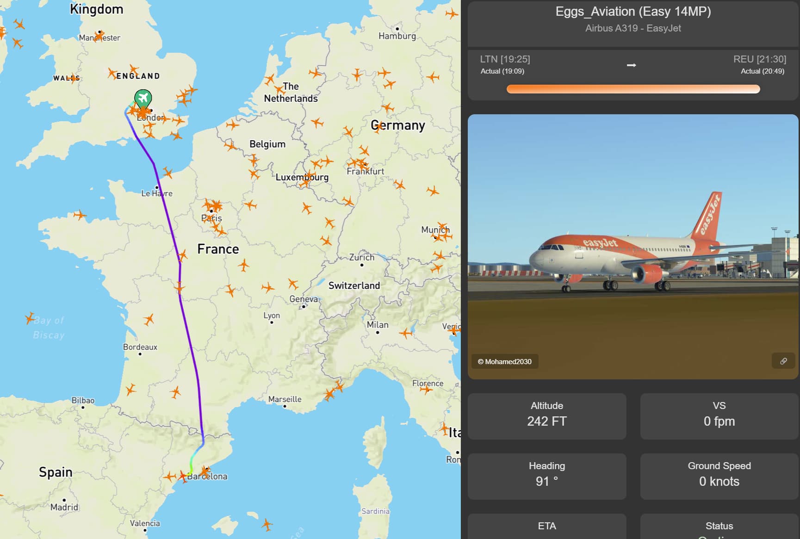Click the plane icon over Florence

pyautogui.click(x=426, y=389)
